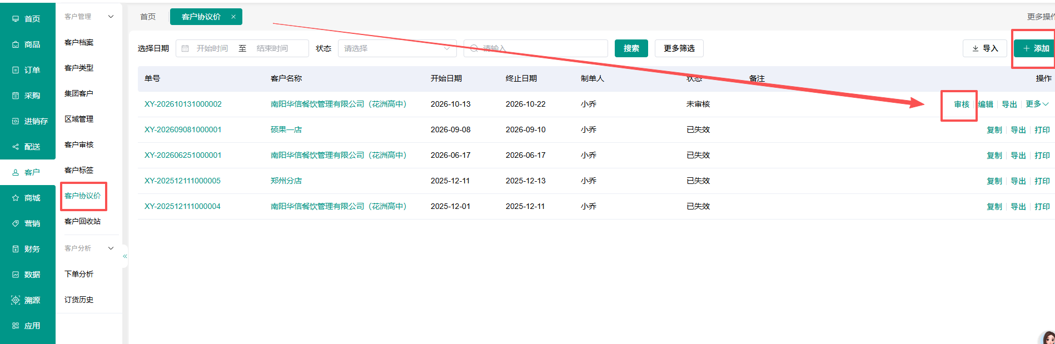
Task: Open the 配送 delivery sidebar icon
Action: pyautogui.click(x=16, y=147)
